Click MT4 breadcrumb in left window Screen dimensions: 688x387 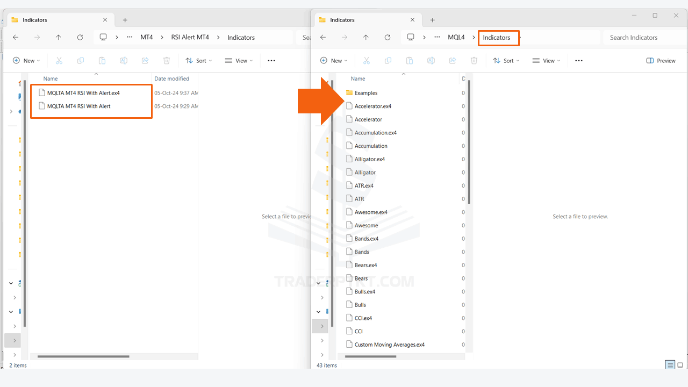(147, 38)
